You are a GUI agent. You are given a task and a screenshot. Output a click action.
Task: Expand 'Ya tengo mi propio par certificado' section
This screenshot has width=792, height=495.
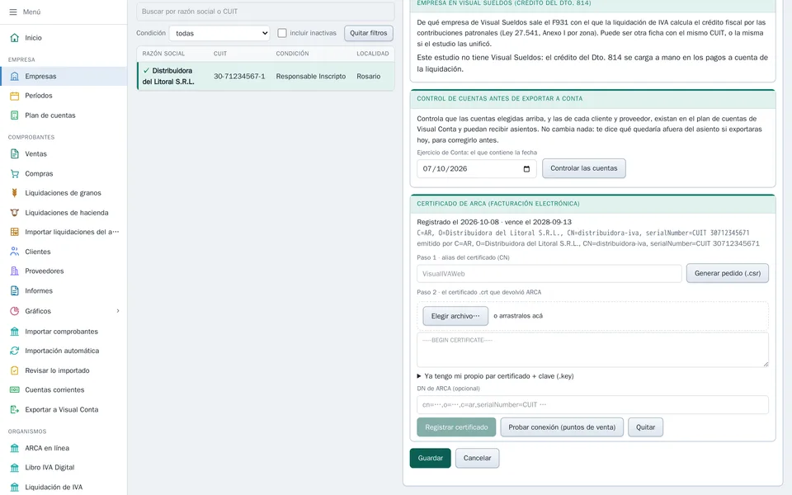coord(495,376)
